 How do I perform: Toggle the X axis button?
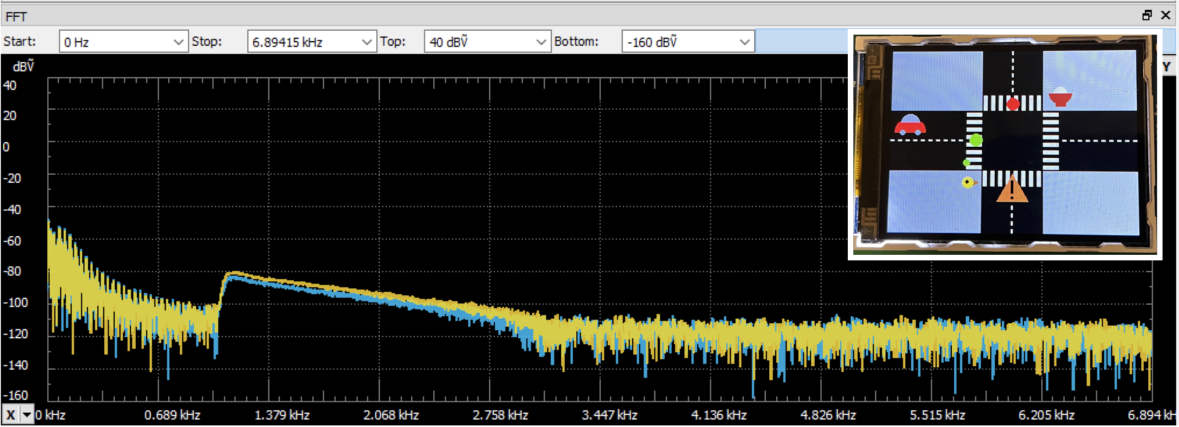pos(10,415)
